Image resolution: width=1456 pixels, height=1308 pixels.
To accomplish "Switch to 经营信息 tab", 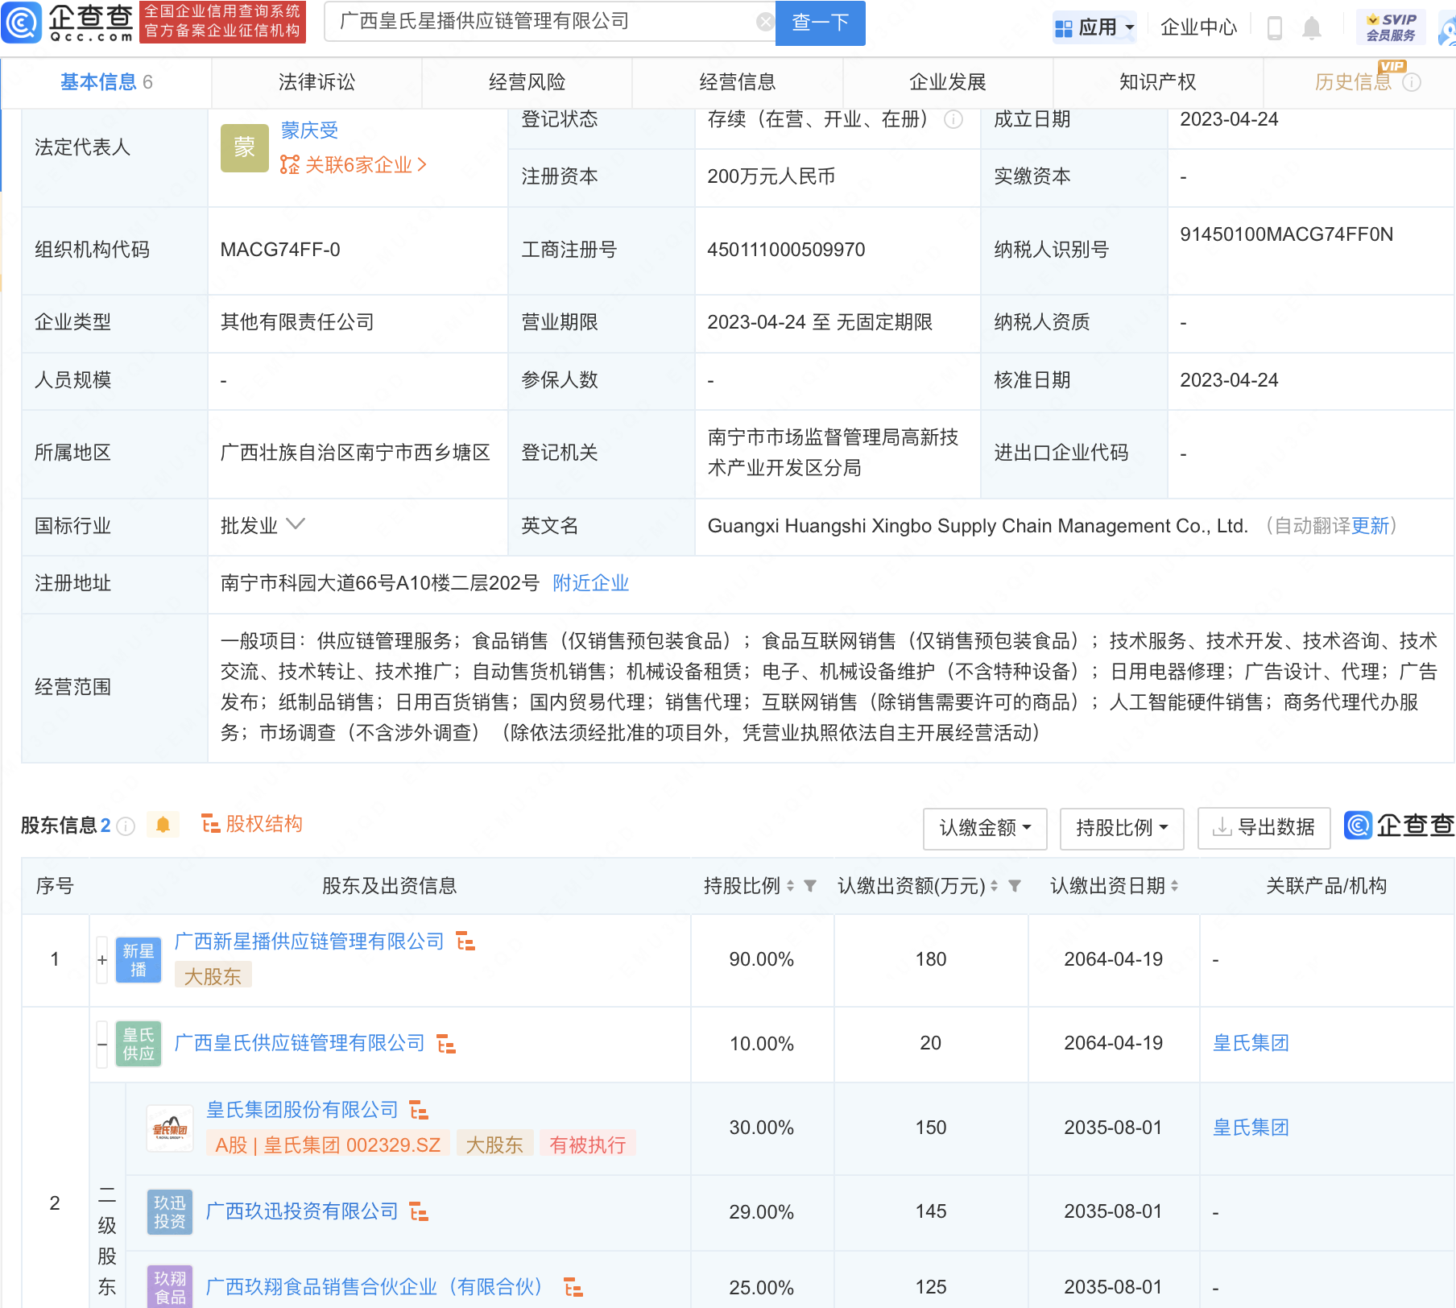I will tap(738, 82).
